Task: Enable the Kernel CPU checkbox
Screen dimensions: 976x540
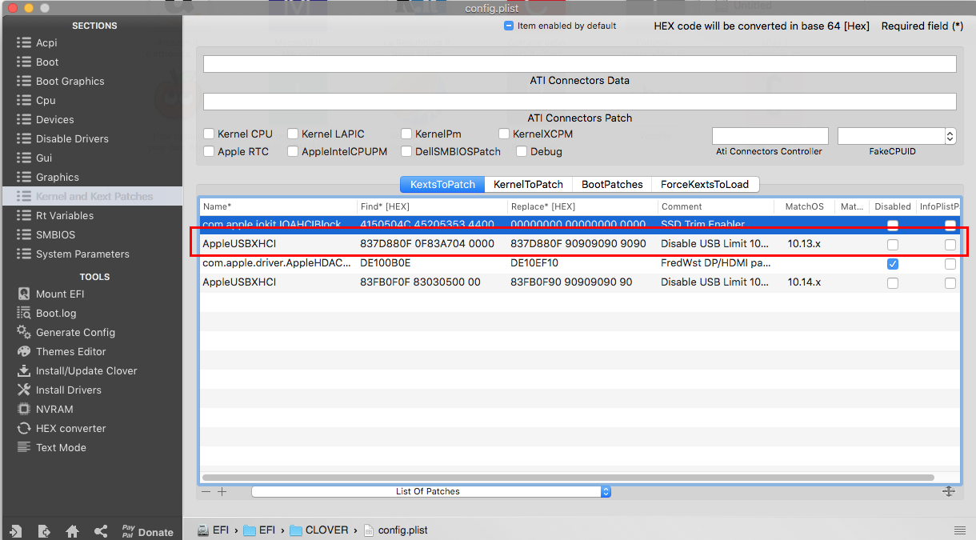Action: (x=209, y=134)
